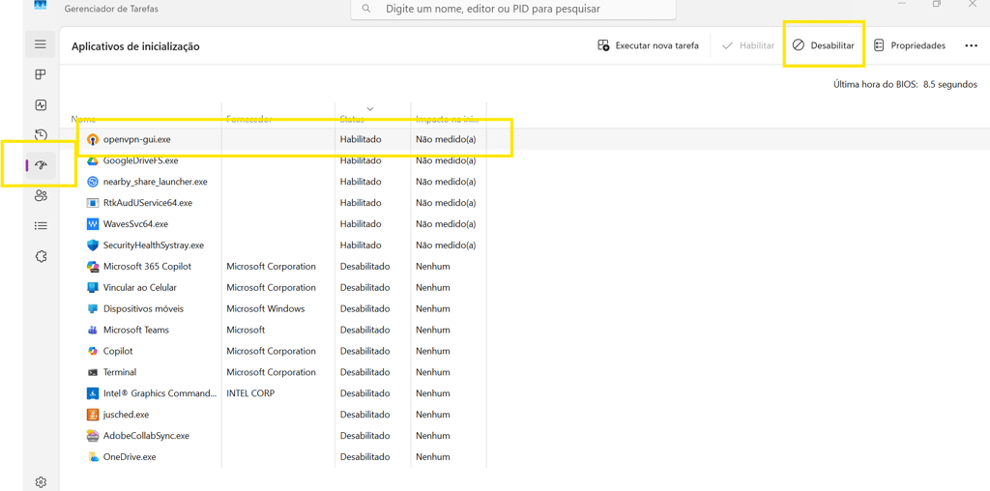Select the nearby_share_launcher.exe name
Viewport: 990px width, 491px height.
[x=156, y=182]
